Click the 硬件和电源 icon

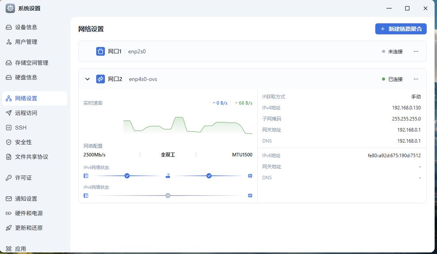pos(9,213)
